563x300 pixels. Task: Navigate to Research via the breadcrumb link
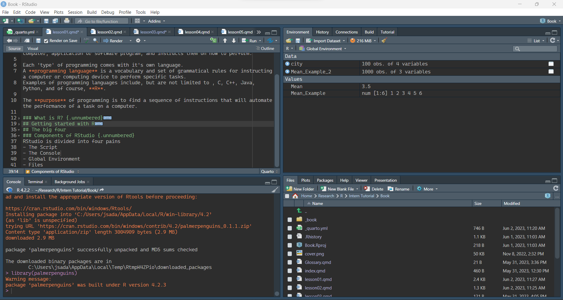[326, 196]
